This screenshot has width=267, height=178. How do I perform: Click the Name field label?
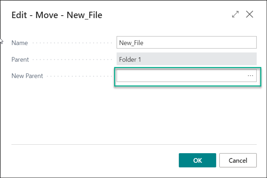(x=20, y=43)
